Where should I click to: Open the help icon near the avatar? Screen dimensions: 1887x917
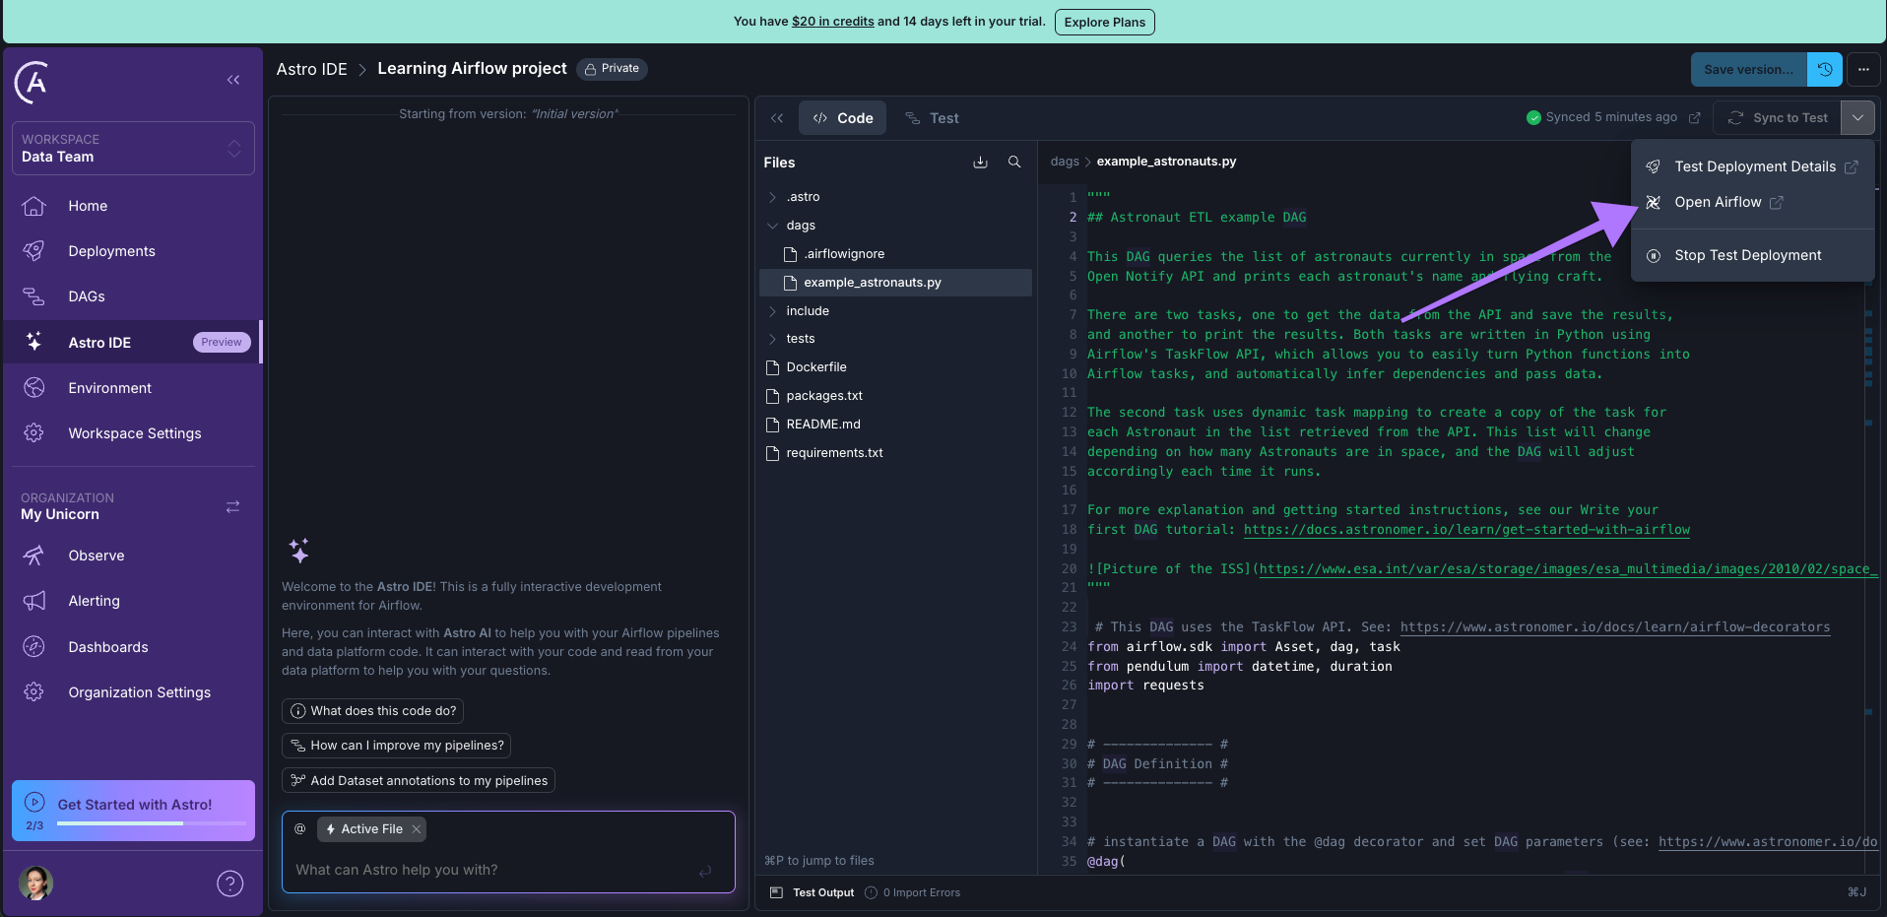[229, 884]
